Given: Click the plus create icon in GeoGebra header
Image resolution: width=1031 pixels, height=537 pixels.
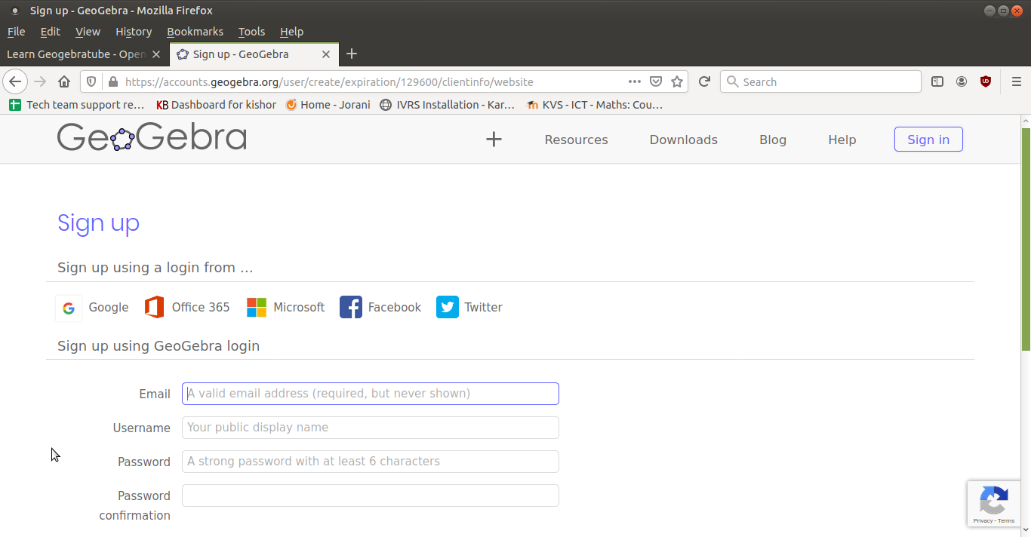Looking at the screenshot, I should pyautogui.click(x=494, y=139).
